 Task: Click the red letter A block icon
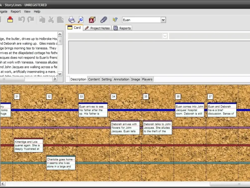point(92,20)
